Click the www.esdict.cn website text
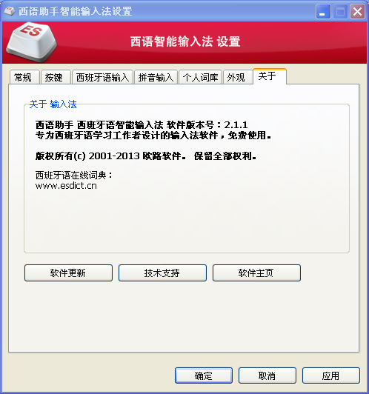 [x=66, y=186]
